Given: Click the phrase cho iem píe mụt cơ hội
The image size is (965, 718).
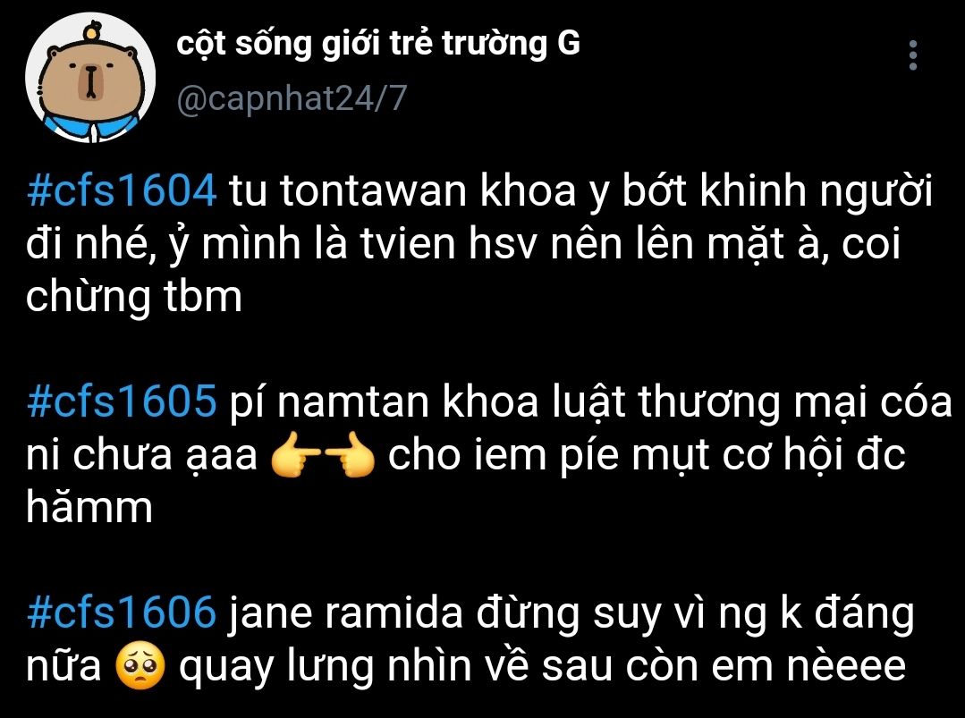Looking at the screenshot, I should (x=618, y=456).
